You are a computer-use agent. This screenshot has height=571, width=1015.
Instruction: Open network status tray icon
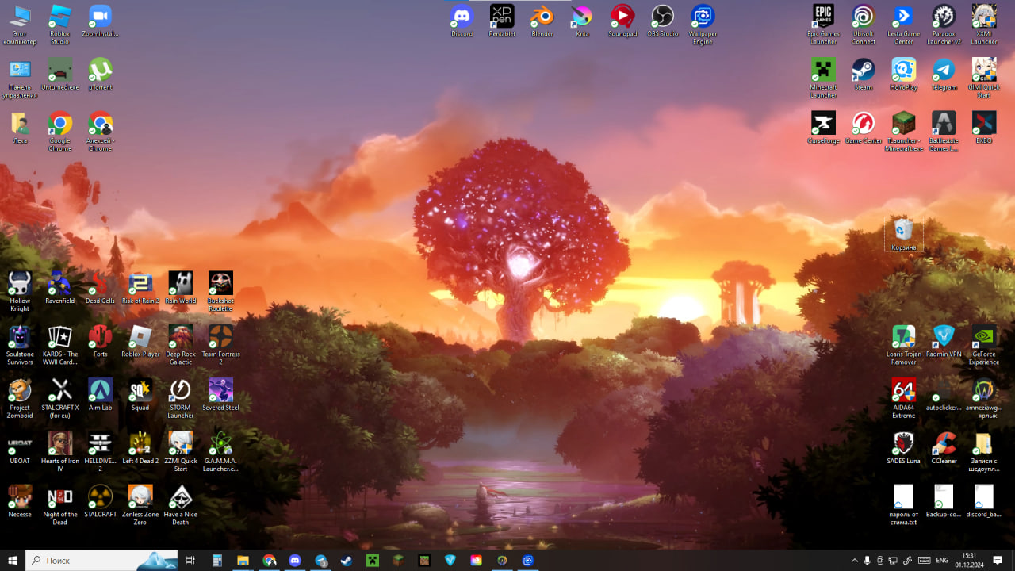pos(894,560)
